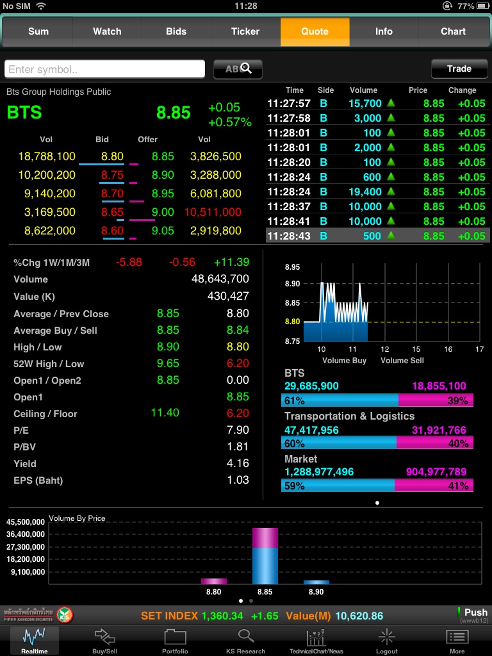The image size is (492, 656).
Task: Select the 11:27:57 ticker row
Action: (378, 103)
